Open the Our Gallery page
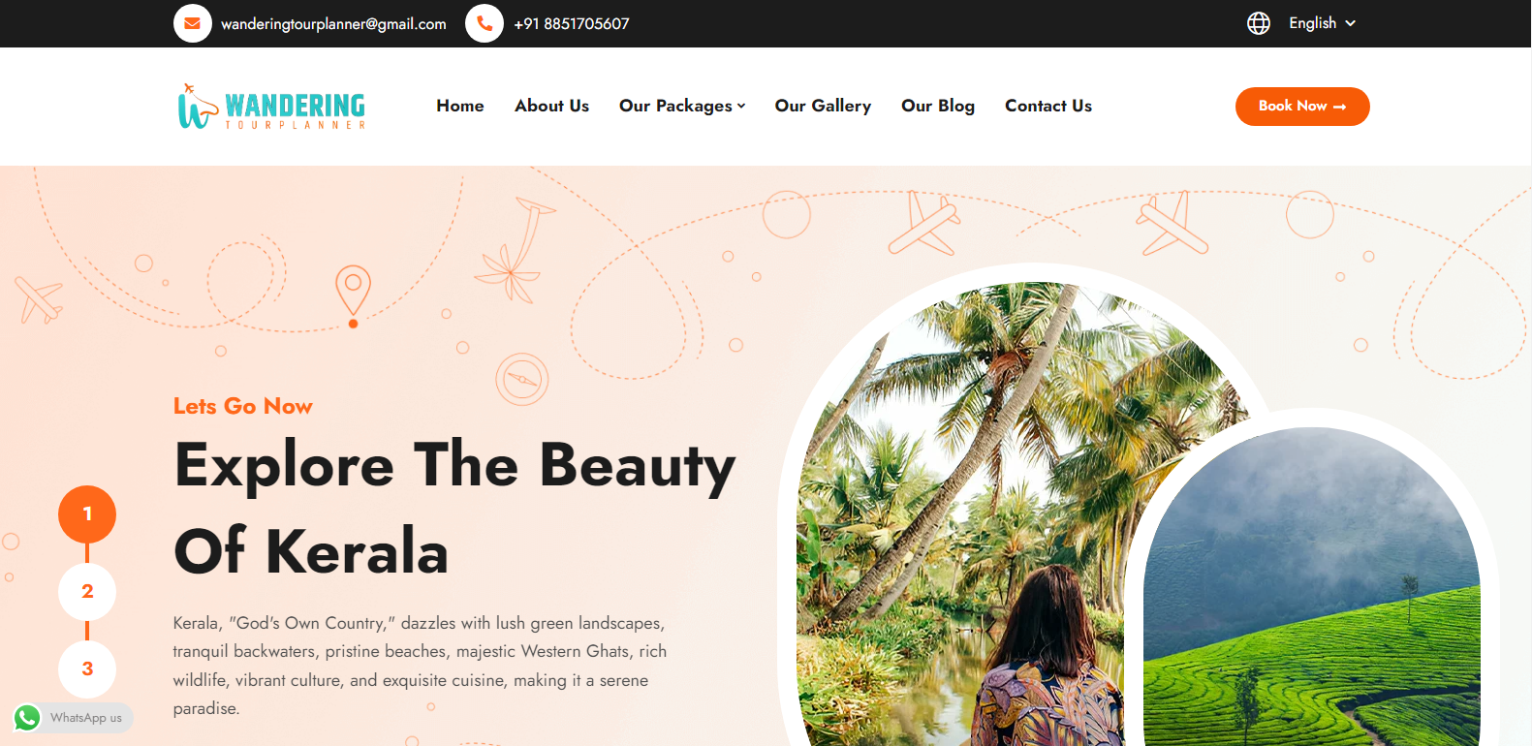This screenshot has height=746, width=1532. click(823, 107)
